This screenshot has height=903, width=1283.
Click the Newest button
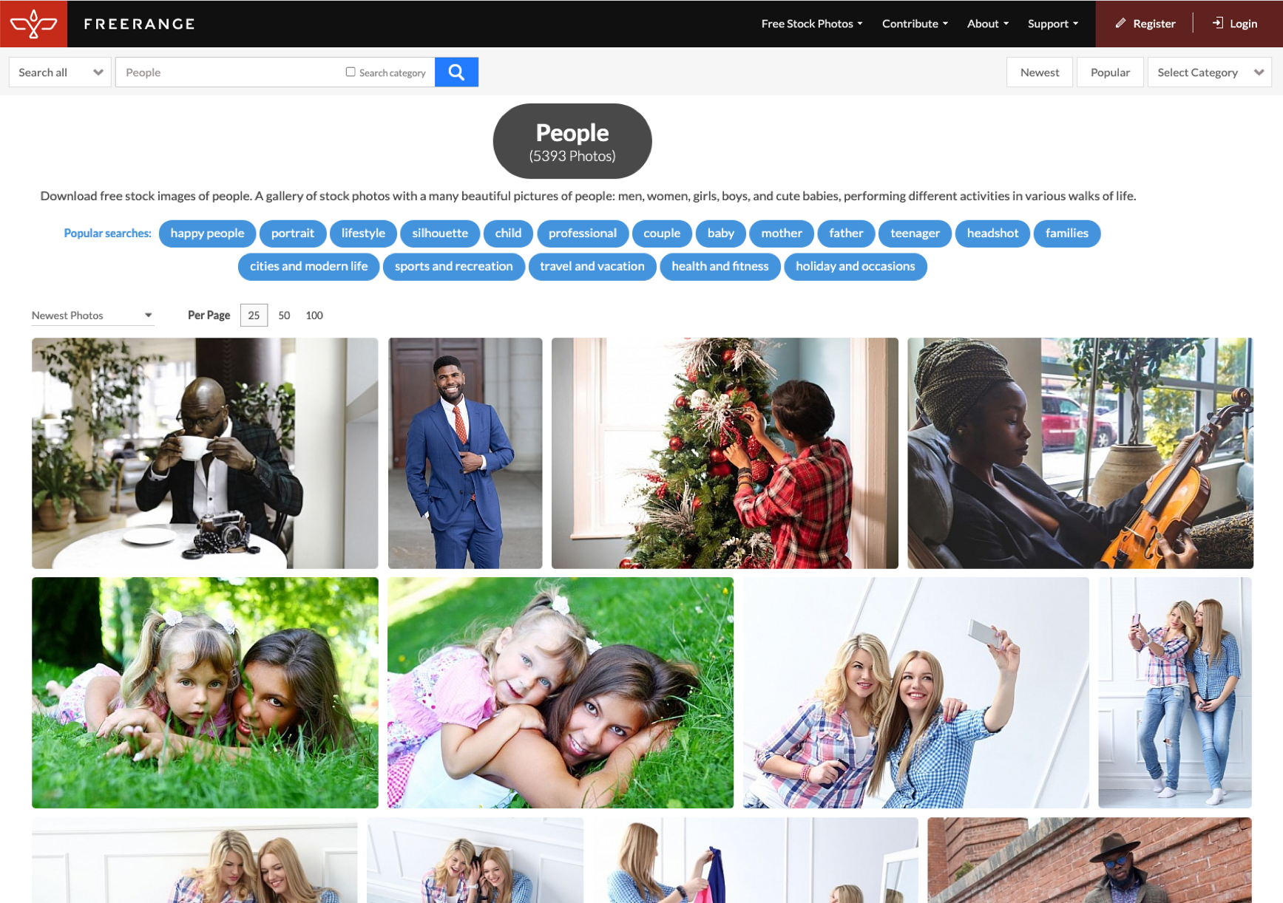click(1039, 72)
